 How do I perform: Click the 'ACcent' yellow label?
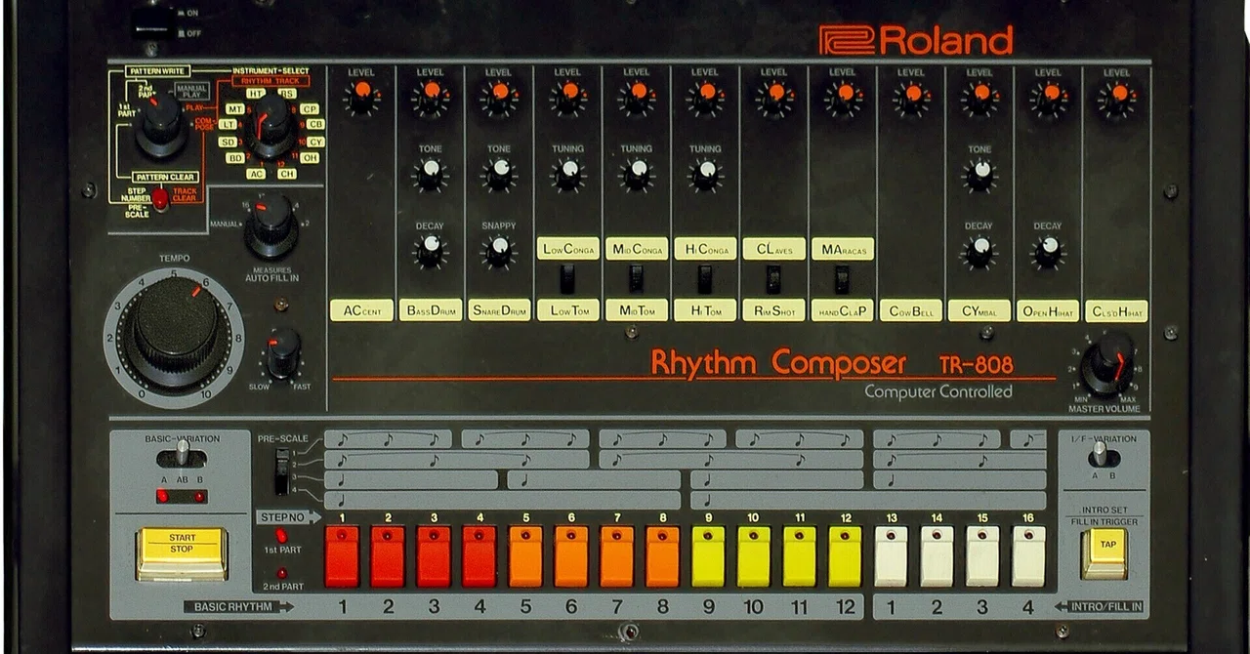coord(361,310)
